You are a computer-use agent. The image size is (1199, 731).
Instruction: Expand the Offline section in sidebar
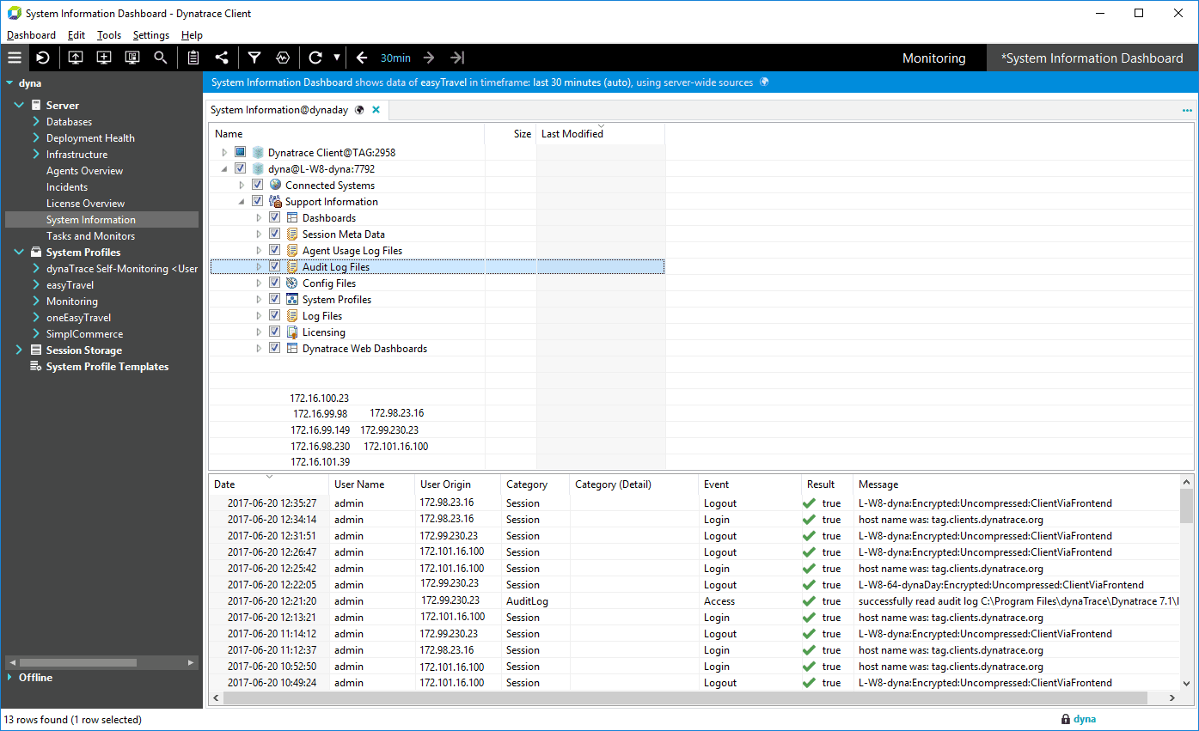click(x=9, y=678)
